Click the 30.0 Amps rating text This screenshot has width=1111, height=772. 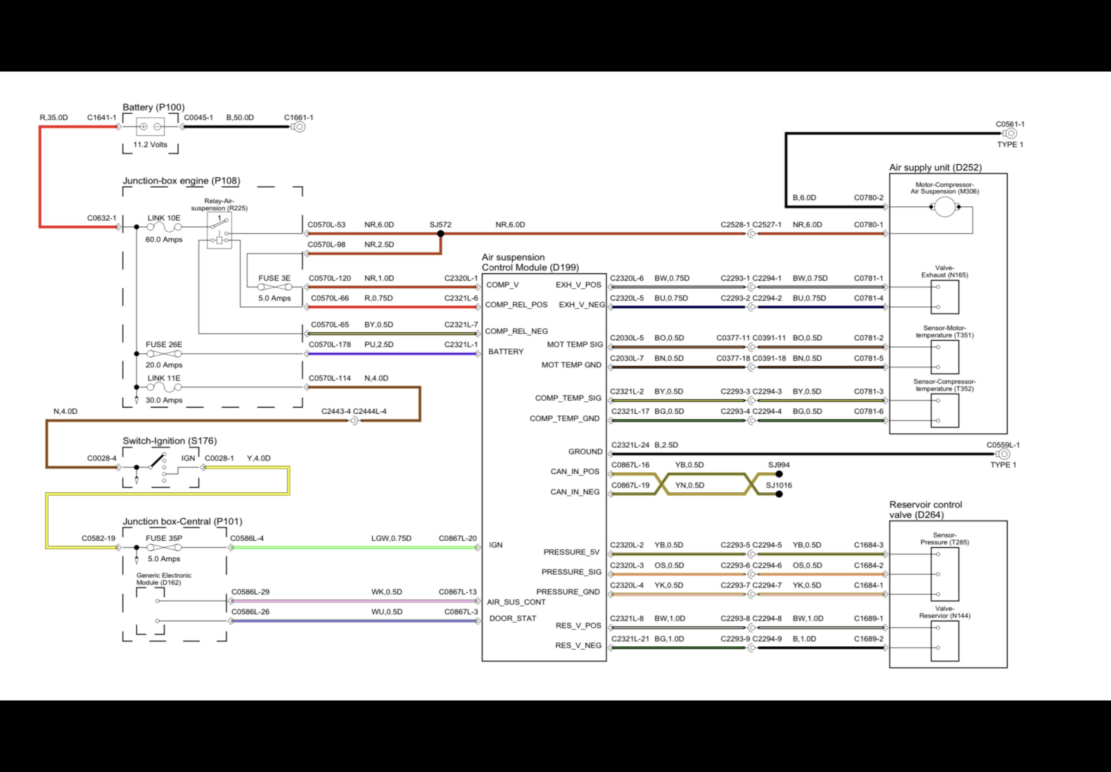tap(164, 401)
